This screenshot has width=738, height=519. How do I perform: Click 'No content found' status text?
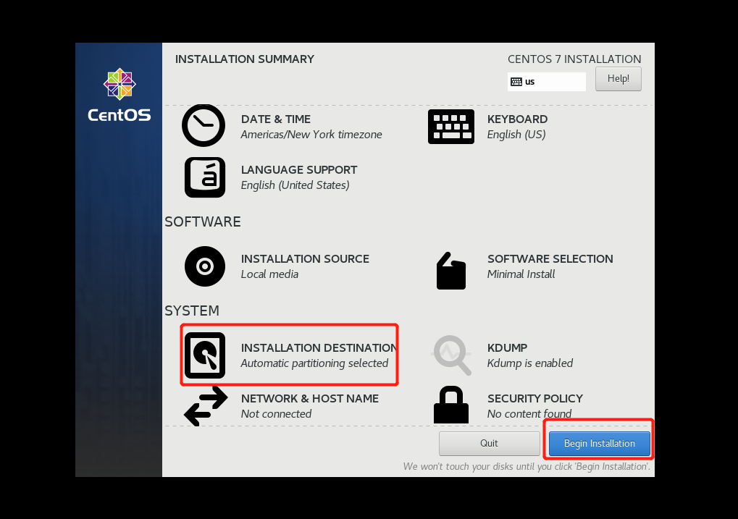(529, 414)
